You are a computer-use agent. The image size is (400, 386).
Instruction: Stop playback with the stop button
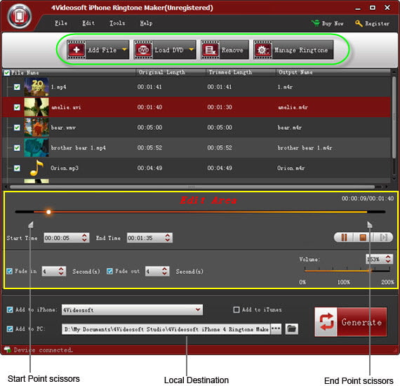(x=363, y=237)
